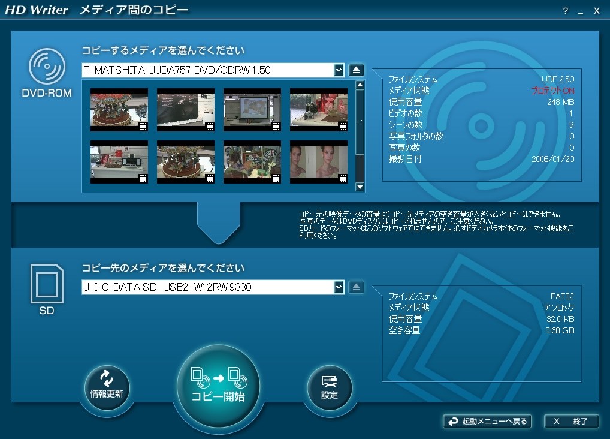Click the UDF 2.50 file system value
Screen dimensions: 610x439
(x=558, y=80)
